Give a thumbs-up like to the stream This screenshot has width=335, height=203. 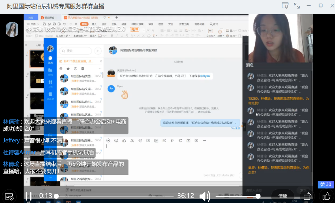[326, 196]
